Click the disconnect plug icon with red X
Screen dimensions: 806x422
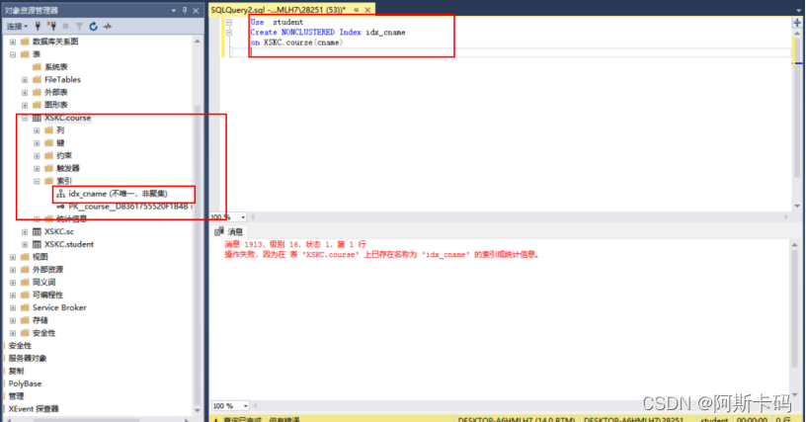coord(51,26)
